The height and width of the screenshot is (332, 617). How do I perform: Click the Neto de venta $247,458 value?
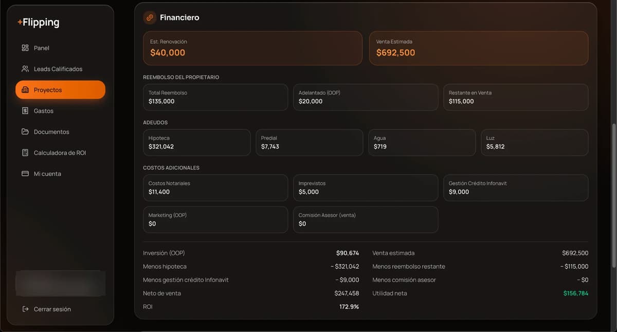tap(347, 293)
